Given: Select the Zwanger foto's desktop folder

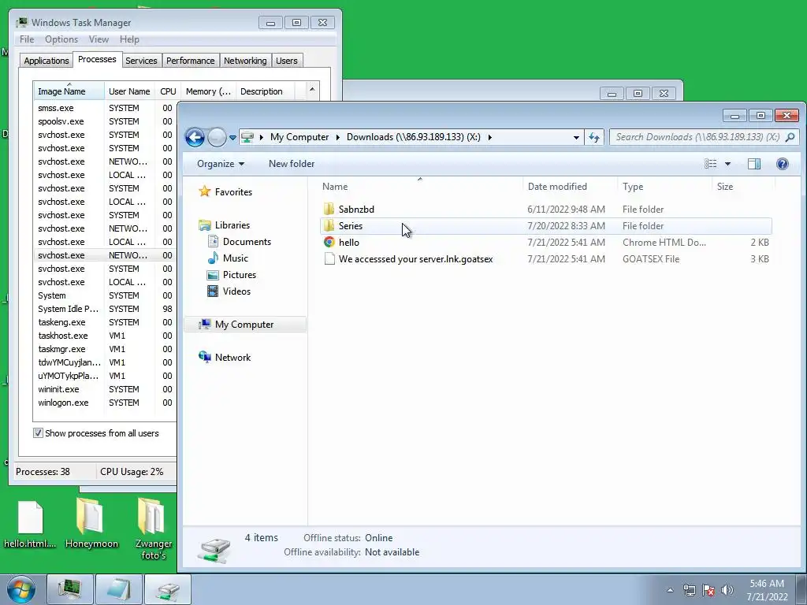Looking at the screenshot, I should (153, 529).
